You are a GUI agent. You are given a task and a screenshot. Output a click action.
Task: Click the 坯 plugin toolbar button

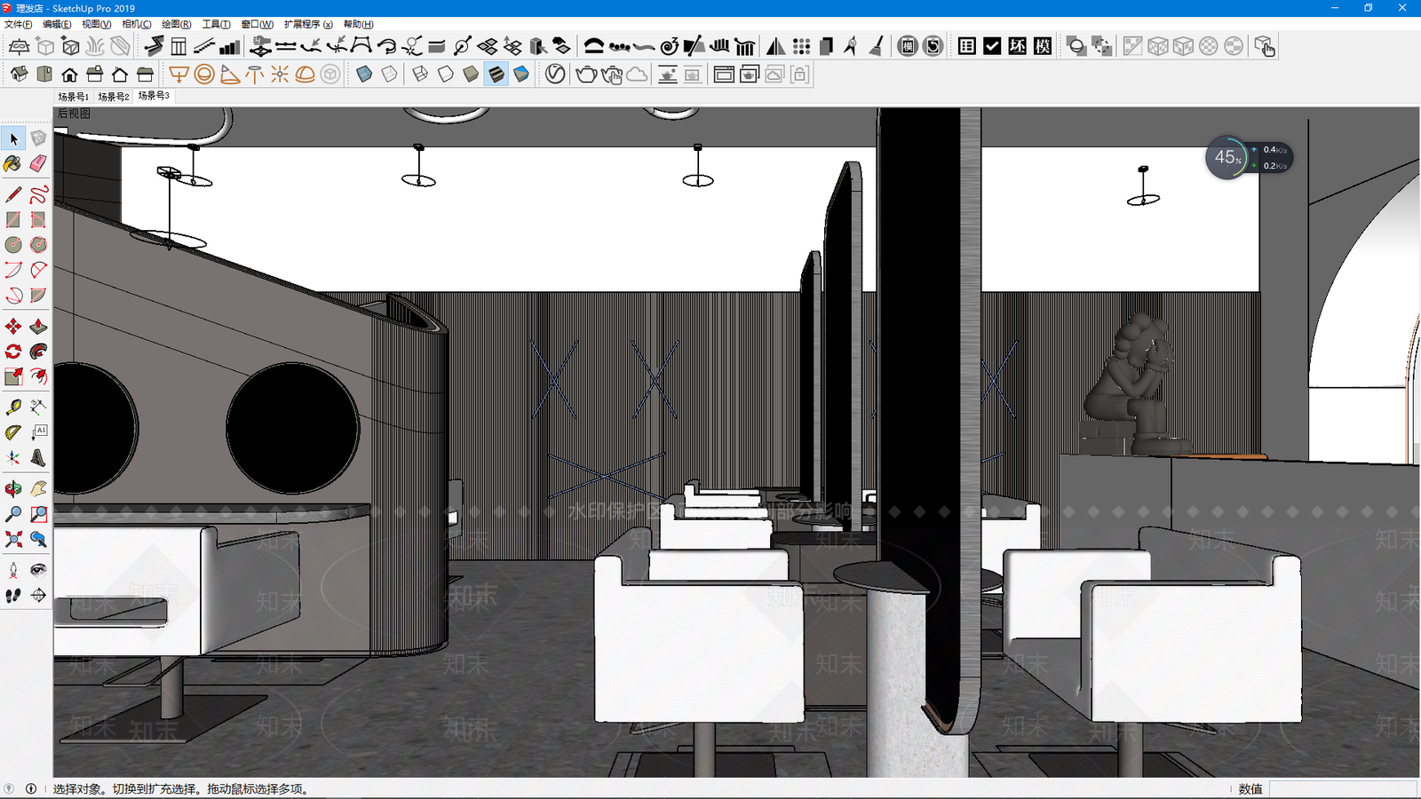click(x=1018, y=46)
